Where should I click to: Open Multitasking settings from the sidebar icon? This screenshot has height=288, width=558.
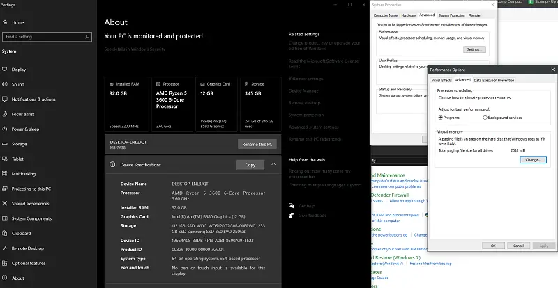(x=5, y=174)
